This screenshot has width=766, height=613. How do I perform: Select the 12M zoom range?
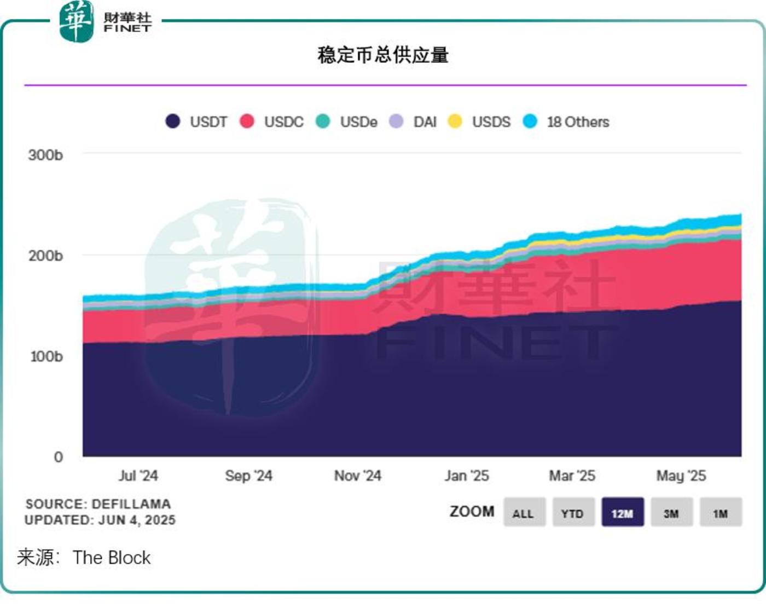[622, 512]
